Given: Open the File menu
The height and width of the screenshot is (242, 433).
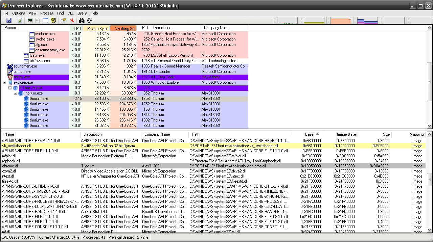Looking at the screenshot, I should 5,13.
